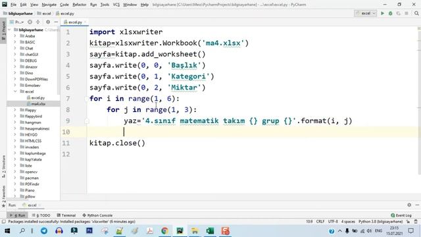Click the 10:9 cursor position in status bar
Screen dimensions: 421x237
pos(309,222)
